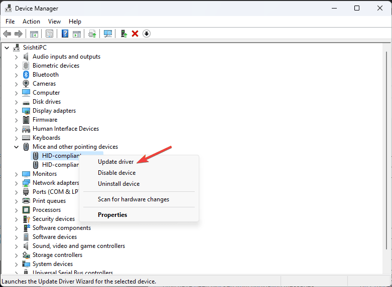The height and width of the screenshot is (287, 392).
Task: Expand the Computer category chevron
Action: 16,93
